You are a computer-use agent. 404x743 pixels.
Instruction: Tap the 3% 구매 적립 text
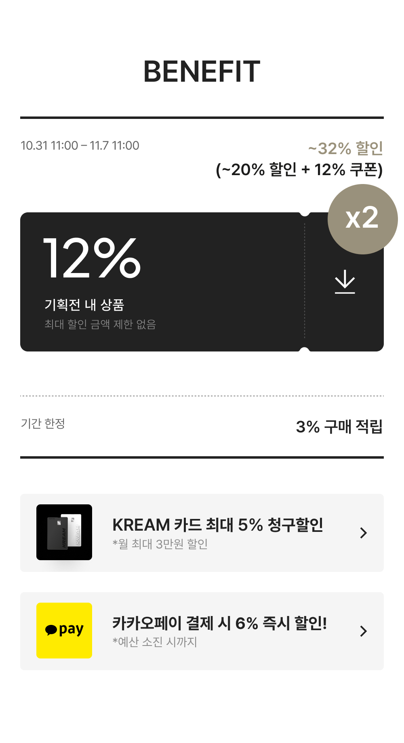339,427
